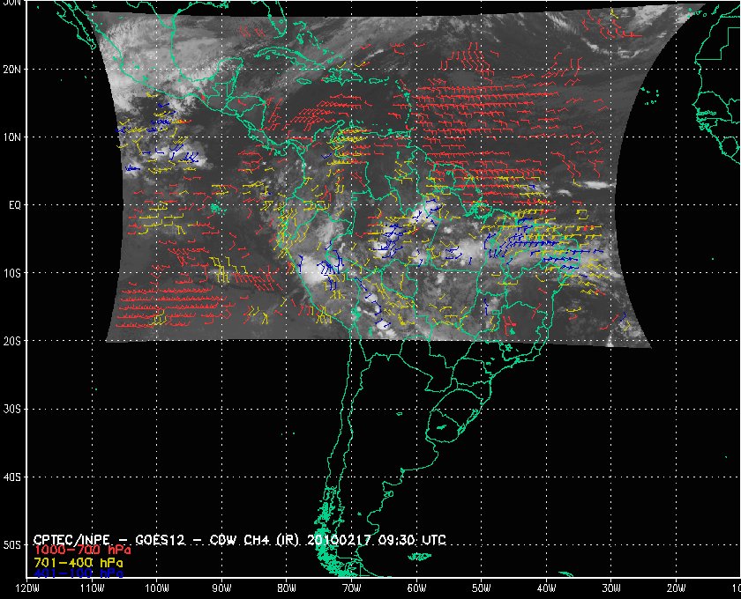Click the 100W longitude label
741x599 pixels.
click(x=156, y=588)
